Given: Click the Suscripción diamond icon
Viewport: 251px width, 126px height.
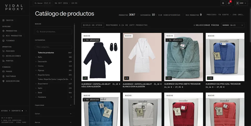Looking at the screenshot, I should [3, 81].
